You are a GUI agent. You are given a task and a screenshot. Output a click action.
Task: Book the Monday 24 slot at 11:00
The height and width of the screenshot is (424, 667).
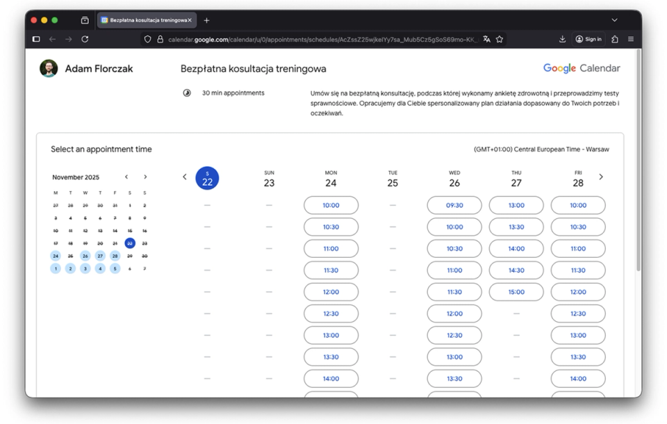point(331,249)
